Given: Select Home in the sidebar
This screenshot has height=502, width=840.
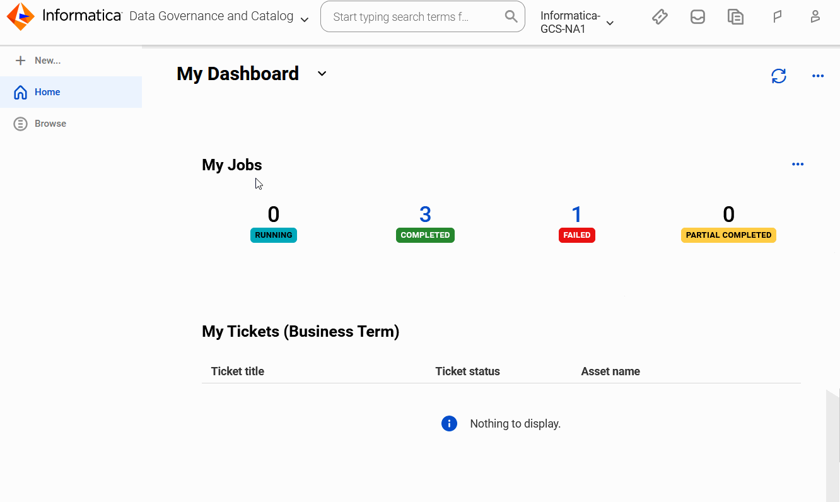Looking at the screenshot, I should click(x=71, y=92).
